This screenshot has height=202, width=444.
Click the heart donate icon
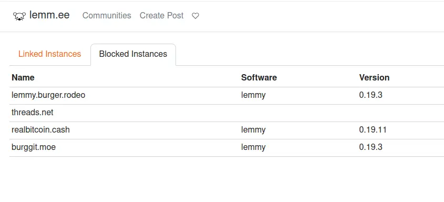point(195,16)
